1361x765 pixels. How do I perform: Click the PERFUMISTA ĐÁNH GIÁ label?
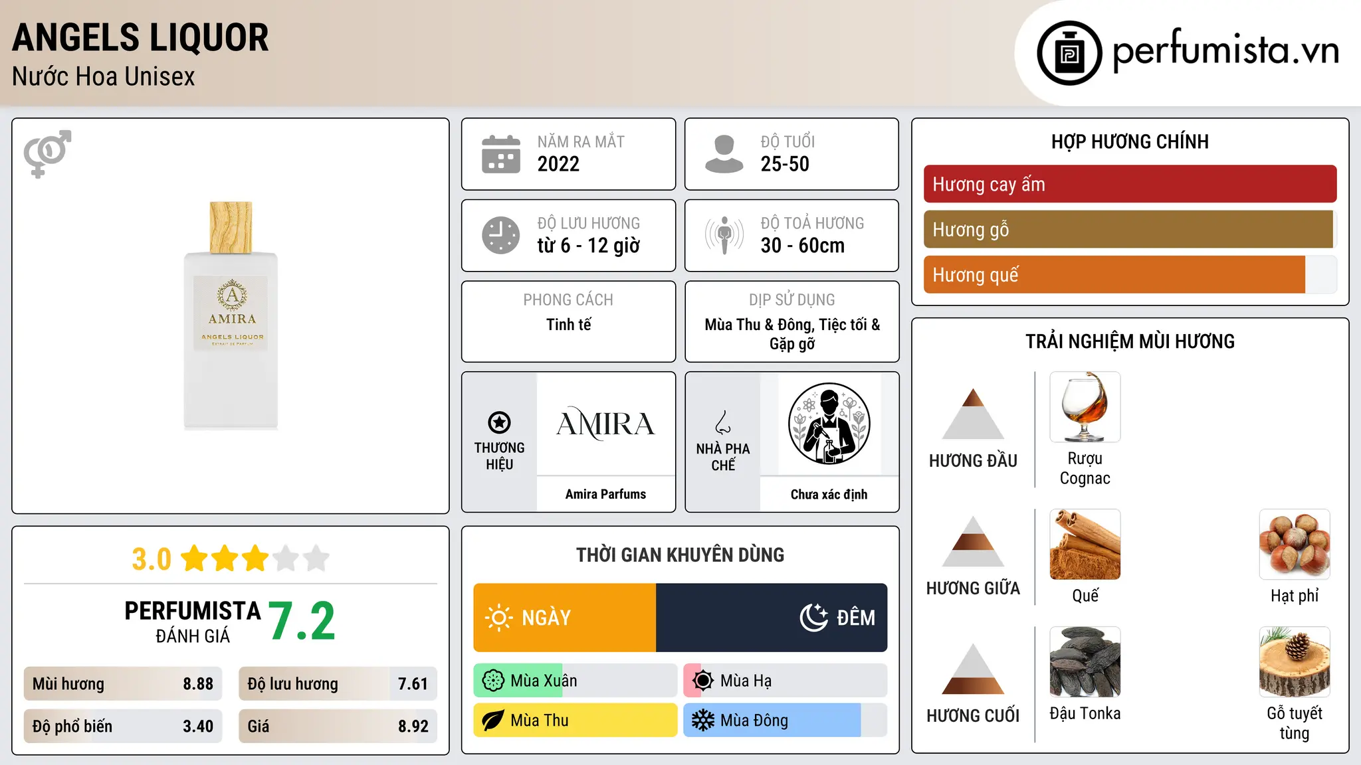tap(193, 622)
